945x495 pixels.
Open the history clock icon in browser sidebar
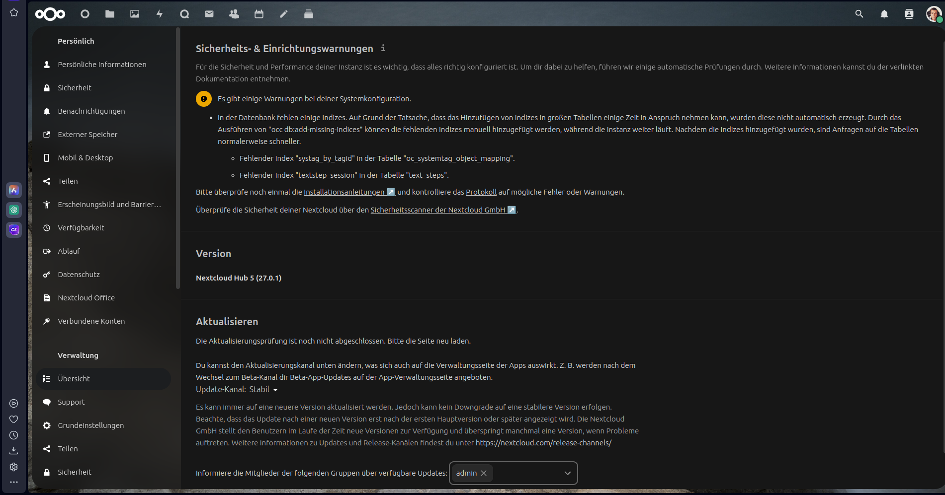[x=14, y=435]
